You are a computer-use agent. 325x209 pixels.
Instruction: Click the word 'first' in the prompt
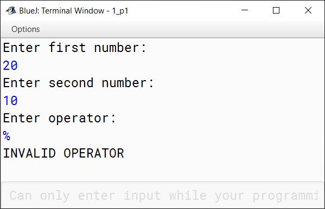[67, 48]
